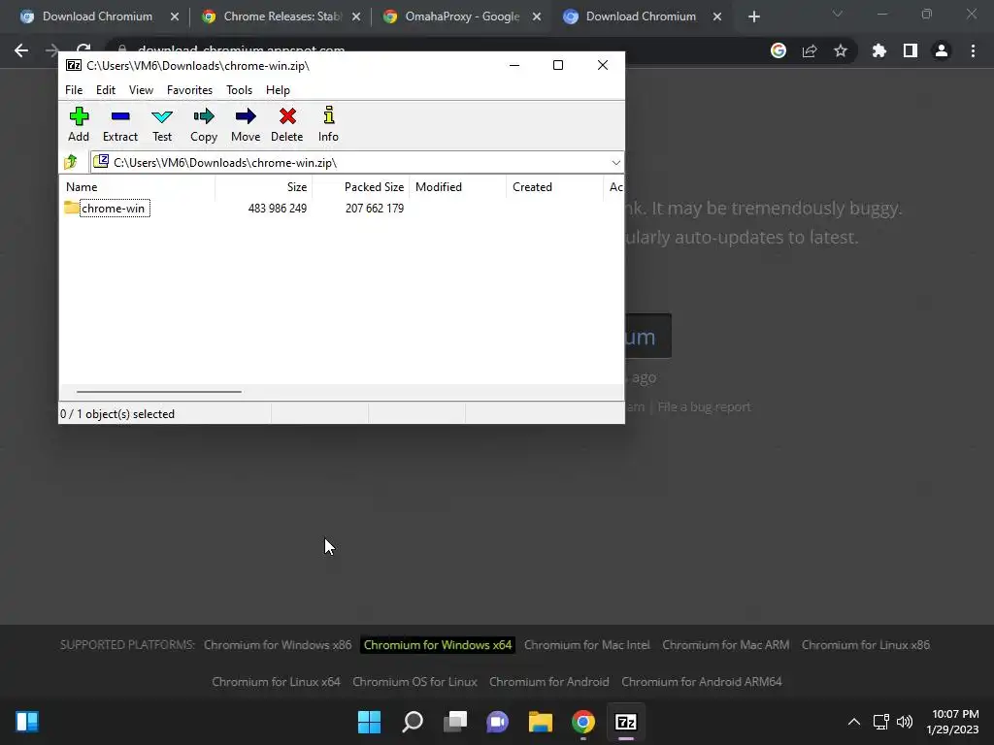This screenshot has height=745, width=994.
Task: Open the Info toolbar icon
Action: (328, 124)
